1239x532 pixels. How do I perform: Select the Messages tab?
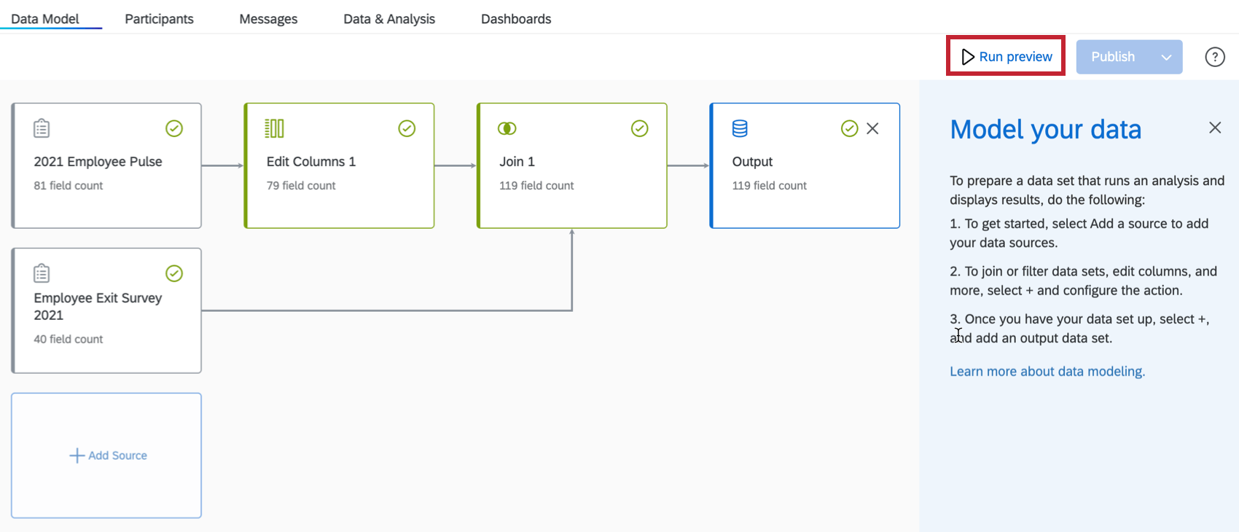268,19
